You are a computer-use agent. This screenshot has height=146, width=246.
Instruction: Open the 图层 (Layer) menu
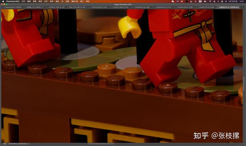pos(40,1)
